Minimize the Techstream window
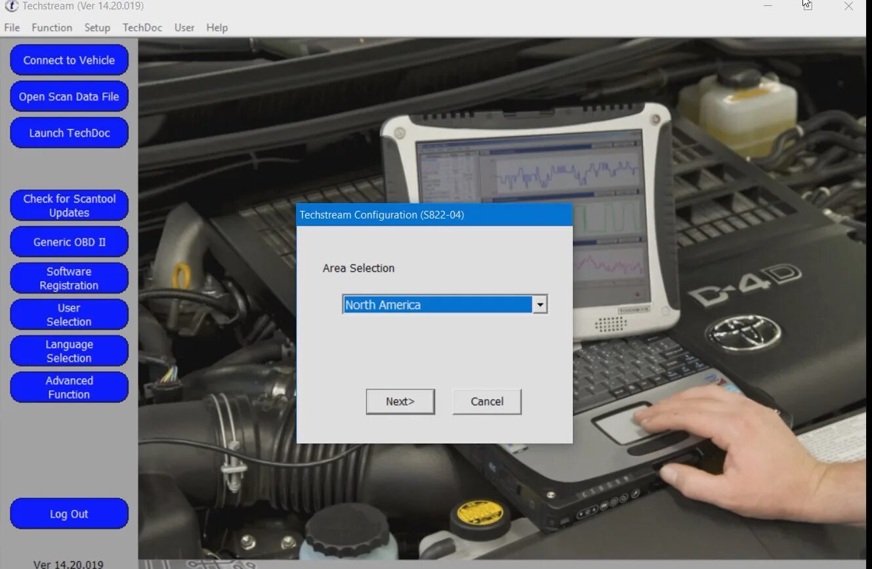 click(768, 6)
